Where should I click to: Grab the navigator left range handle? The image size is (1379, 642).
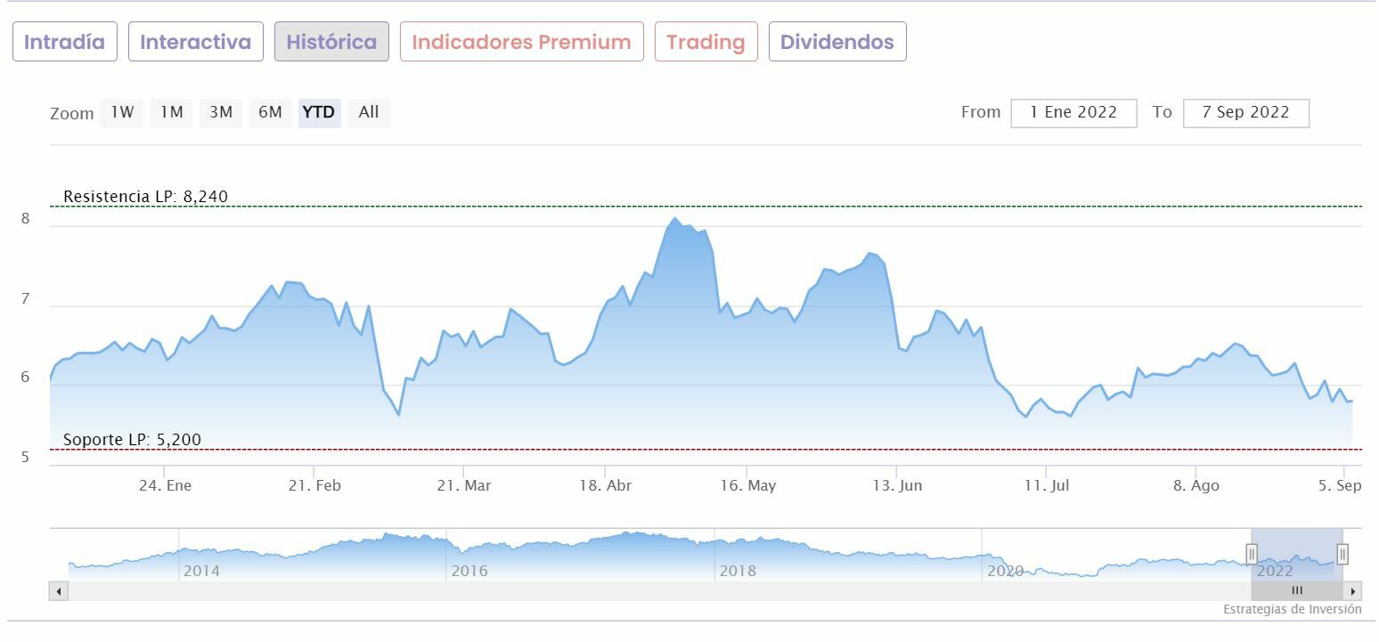click(x=1252, y=555)
